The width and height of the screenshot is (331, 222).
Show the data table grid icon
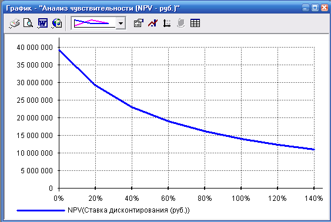pos(195,23)
